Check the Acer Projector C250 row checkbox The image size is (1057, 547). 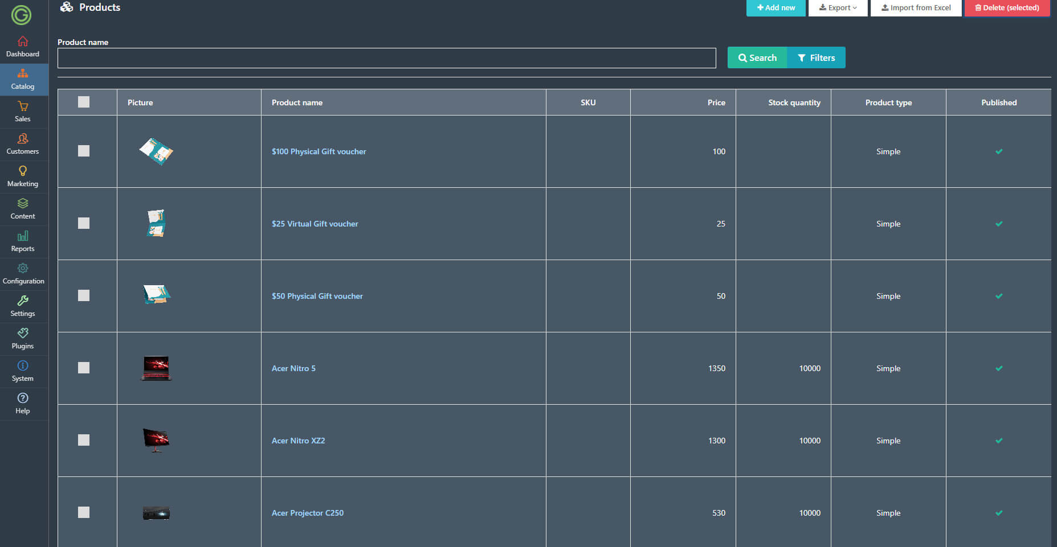click(x=84, y=512)
